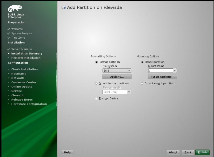Viewport: 214px width, 157px height.
Task: Open formatting Options button under File System
Action: [117, 77]
